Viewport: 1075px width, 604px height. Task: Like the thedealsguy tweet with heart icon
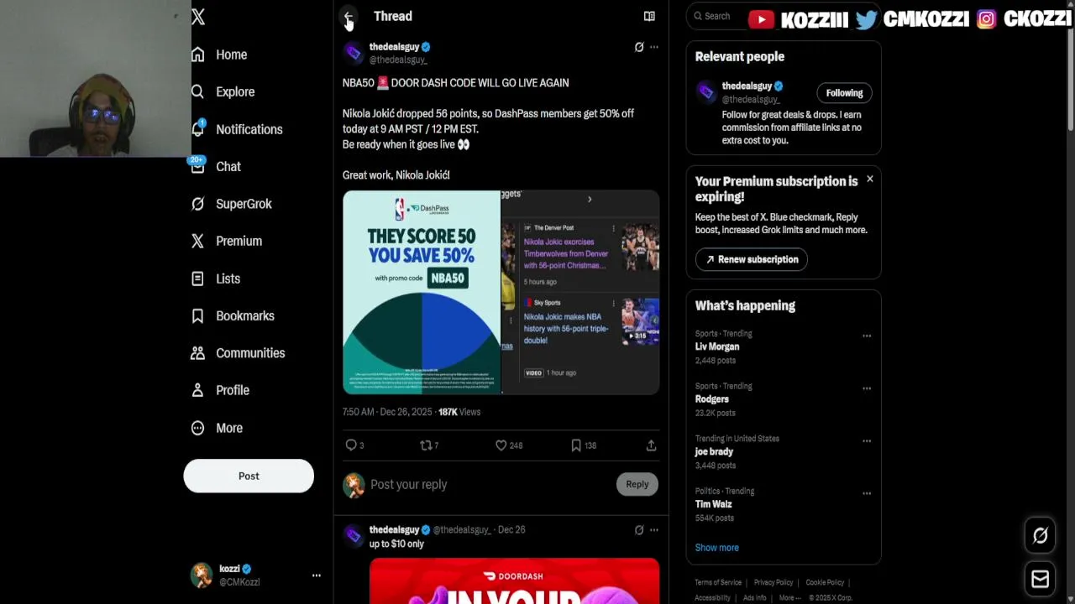click(501, 445)
